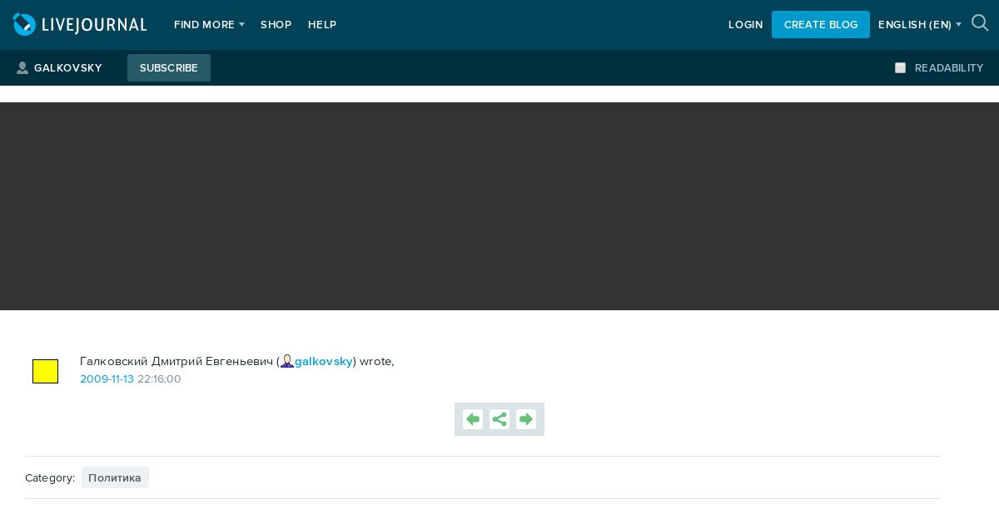999x524 pixels.
Task: Open the search magnifier icon
Action: pos(980,23)
